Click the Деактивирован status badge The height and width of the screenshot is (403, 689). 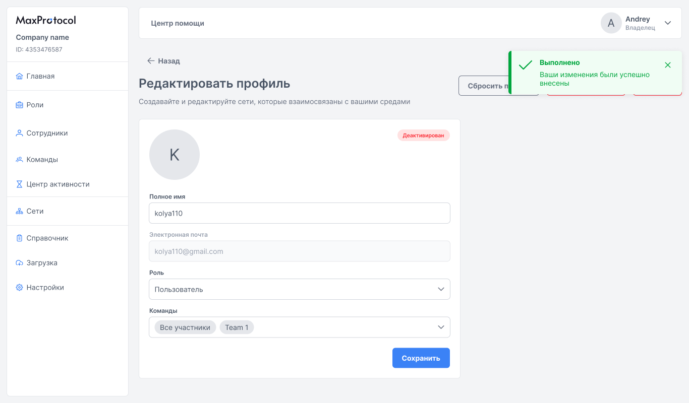pos(424,136)
